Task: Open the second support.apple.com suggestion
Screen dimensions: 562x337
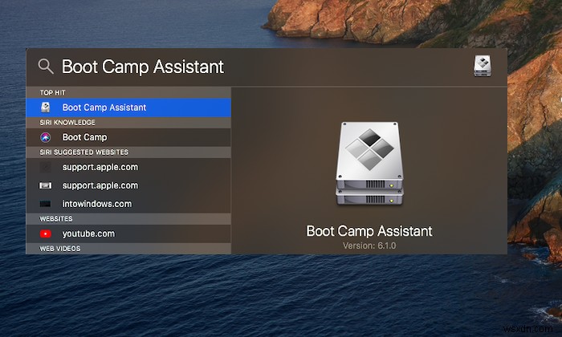Action: [128, 185]
